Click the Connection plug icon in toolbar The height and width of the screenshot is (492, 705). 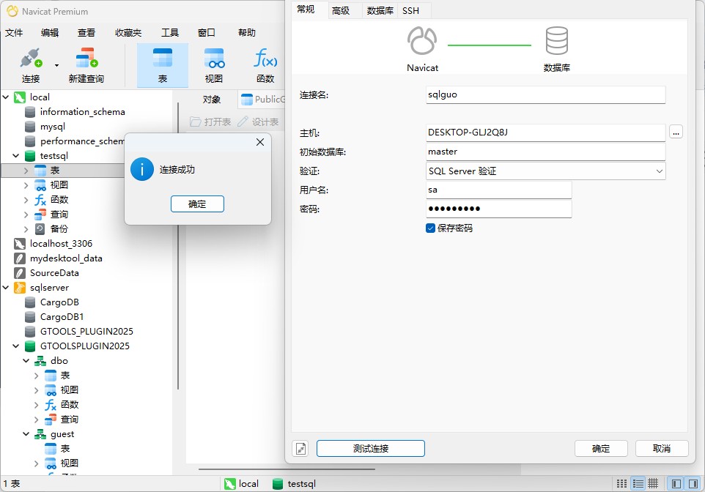click(31, 59)
